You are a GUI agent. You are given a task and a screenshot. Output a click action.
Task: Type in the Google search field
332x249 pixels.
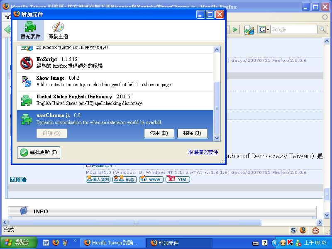coord(294,29)
